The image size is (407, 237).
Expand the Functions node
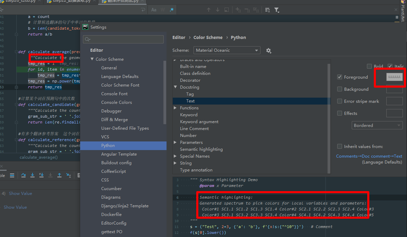[175, 108]
